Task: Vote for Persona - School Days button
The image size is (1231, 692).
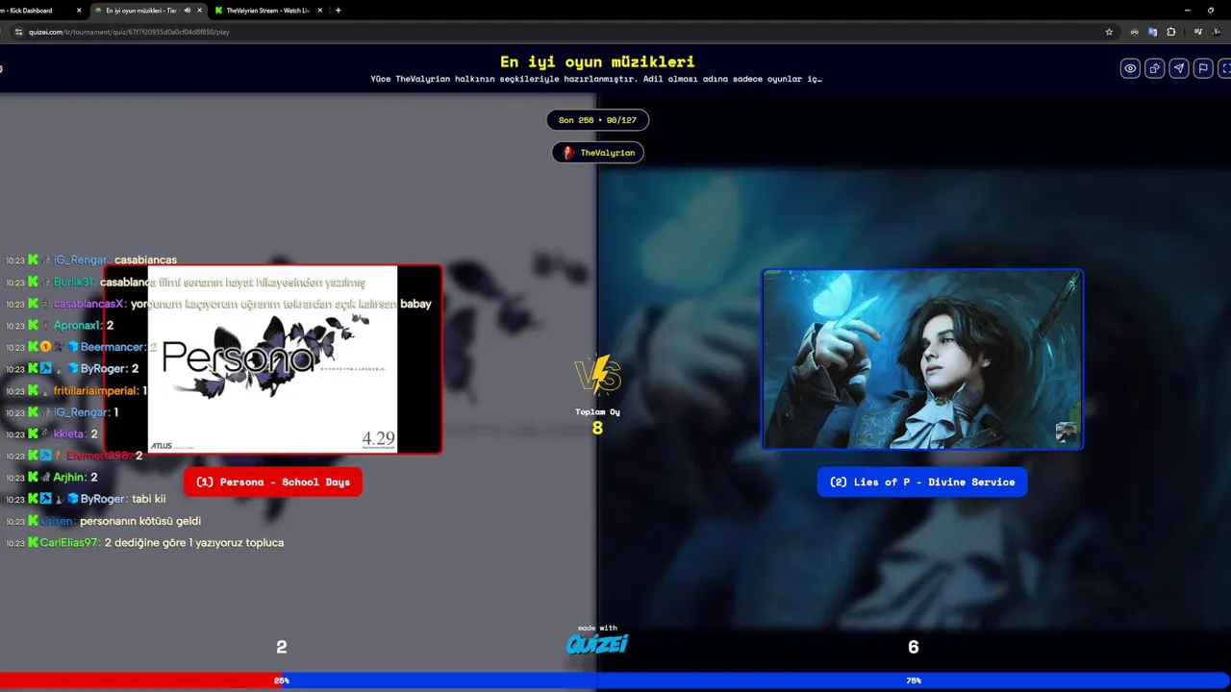Action: click(x=273, y=482)
